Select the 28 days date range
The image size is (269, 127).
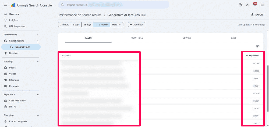[87, 25]
